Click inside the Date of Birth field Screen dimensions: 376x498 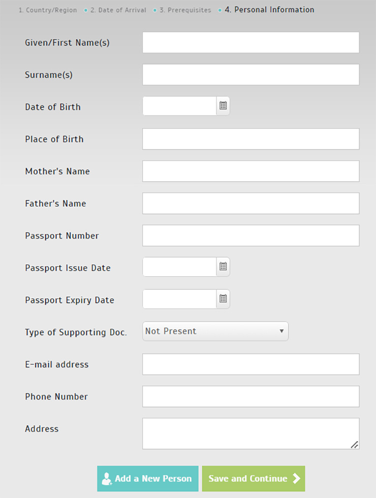(x=179, y=106)
